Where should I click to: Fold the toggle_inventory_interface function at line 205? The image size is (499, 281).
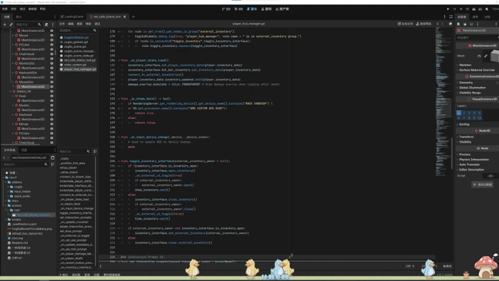119,161
